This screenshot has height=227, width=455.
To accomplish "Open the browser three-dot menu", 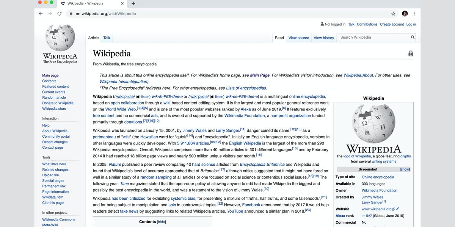I will 414,13.
